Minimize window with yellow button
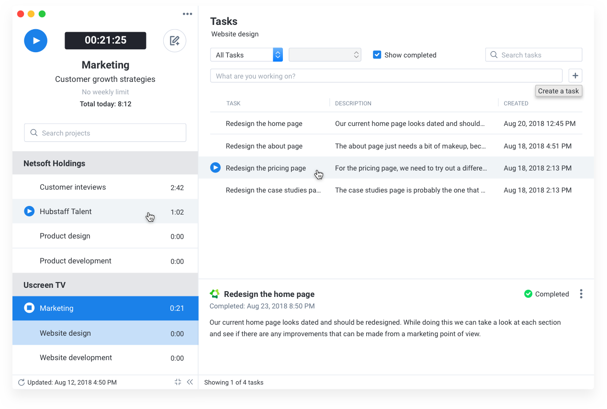607x409 pixels. coord(31,14)
